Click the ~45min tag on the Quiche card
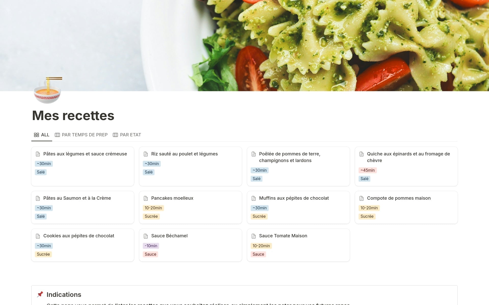Image resolution: width=489 pixels, height=305 pixels. (367, 170)
